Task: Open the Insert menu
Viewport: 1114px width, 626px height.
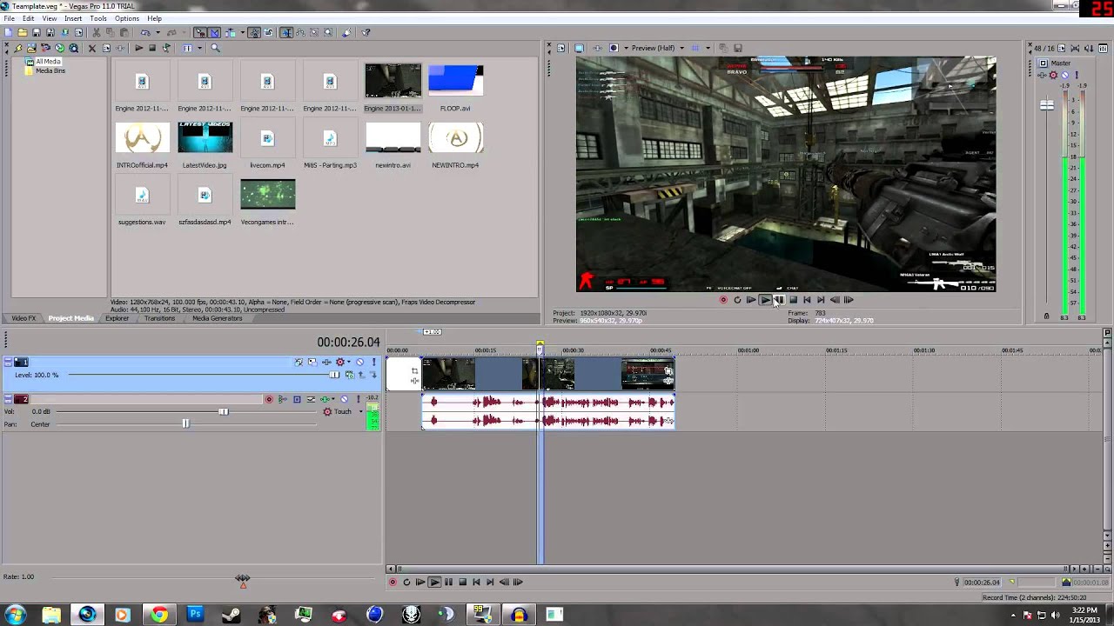Action: 73,18
